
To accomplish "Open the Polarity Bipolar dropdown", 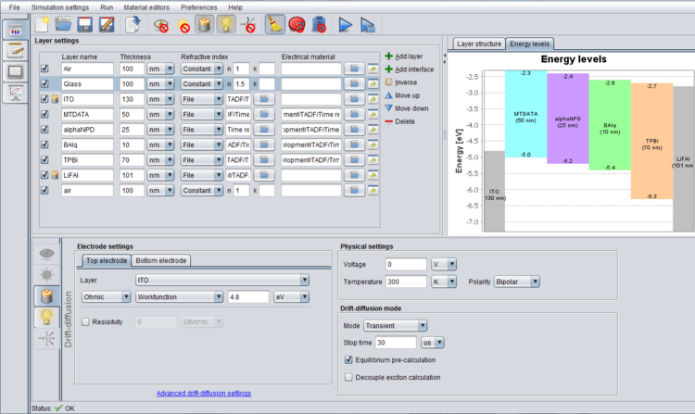I will [x=516, y=282].
